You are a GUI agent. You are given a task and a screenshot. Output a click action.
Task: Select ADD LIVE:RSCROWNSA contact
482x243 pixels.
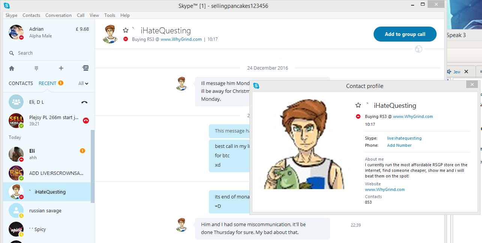click(x=47, y=173)
